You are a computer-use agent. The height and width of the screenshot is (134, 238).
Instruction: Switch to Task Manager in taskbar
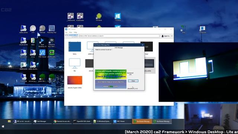point(42,121)
